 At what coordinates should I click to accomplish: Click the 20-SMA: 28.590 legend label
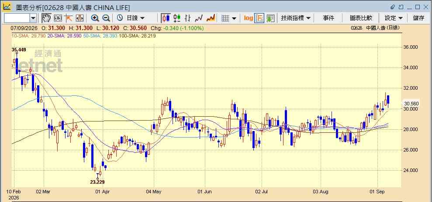64,36
